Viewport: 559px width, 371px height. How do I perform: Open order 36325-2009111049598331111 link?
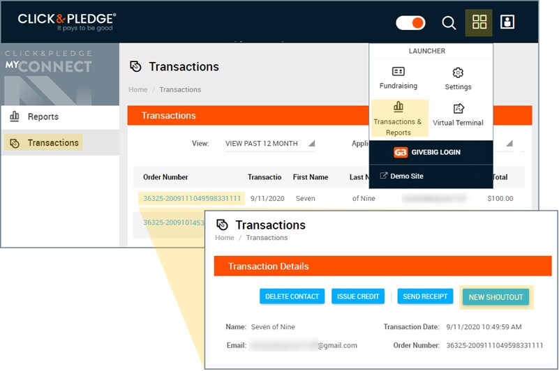coord(192,199)
